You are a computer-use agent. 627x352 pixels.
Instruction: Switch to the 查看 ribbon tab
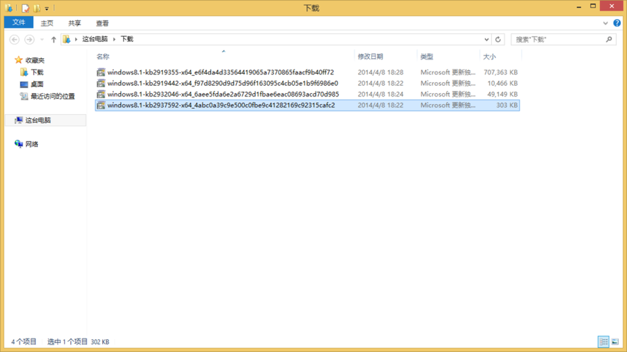(102, 23)
